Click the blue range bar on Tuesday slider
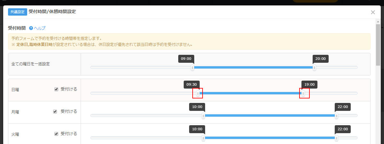Viewport: 384px width, 144px height. (270, 138)
